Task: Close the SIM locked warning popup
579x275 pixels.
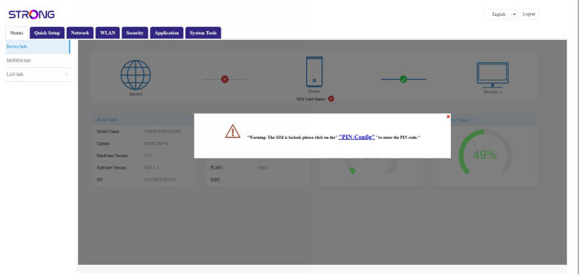Action: pyautogui.click(x=448, y=117)
